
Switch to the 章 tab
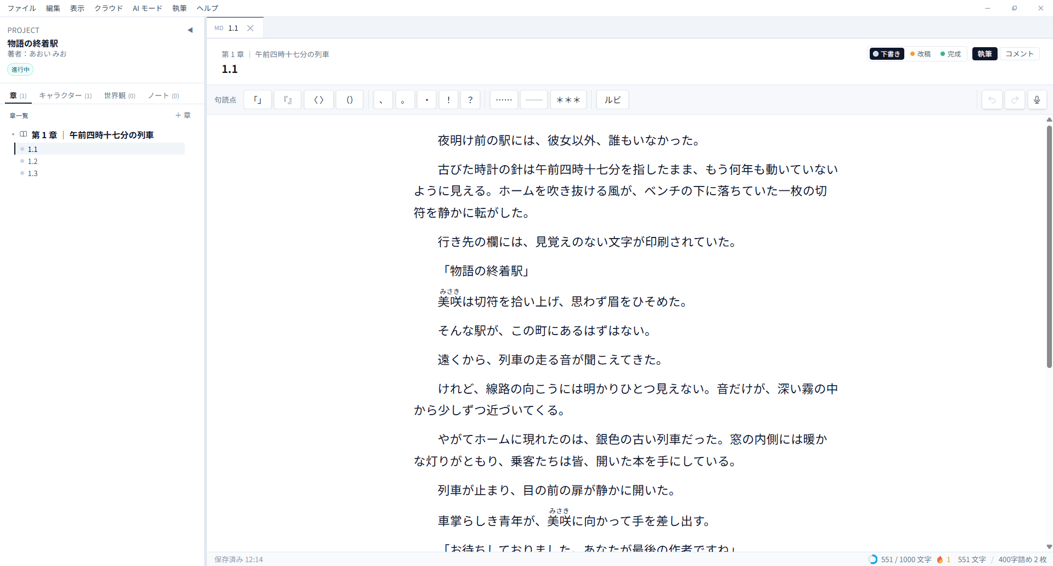[x=18, y=95]
